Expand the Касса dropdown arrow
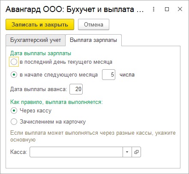Screen dimensions: 189x174 pos(127,152)
